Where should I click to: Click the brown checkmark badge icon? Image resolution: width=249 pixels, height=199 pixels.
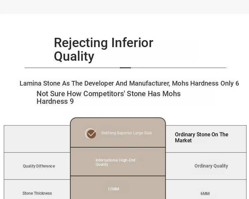pos(91,133)
